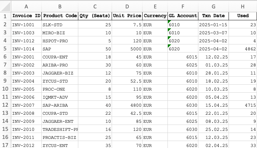Select the GL Account header cell
257x148 pixels.
coord(183,16)
